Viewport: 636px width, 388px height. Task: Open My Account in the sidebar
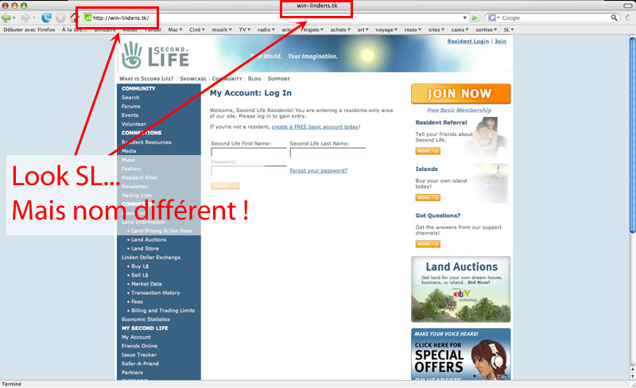point(136,337)
